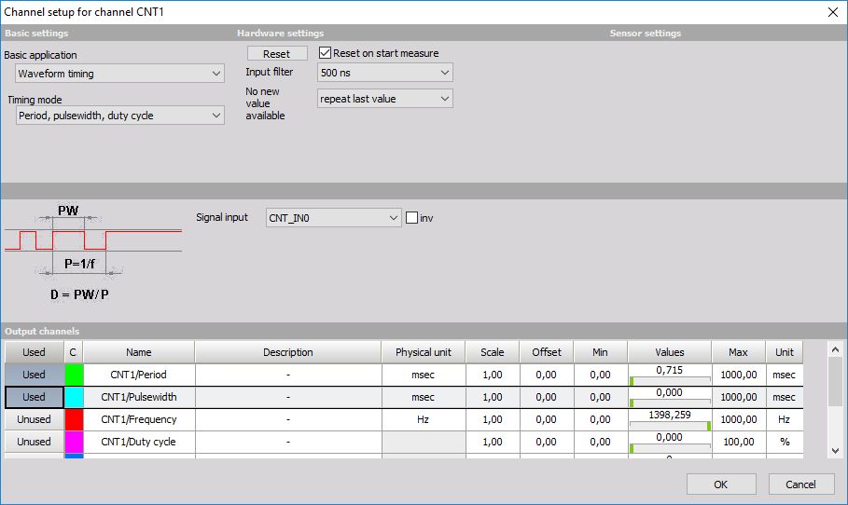848x505 pixels.
Task: Click the Unit column header
Action: [x=785, y=352]
